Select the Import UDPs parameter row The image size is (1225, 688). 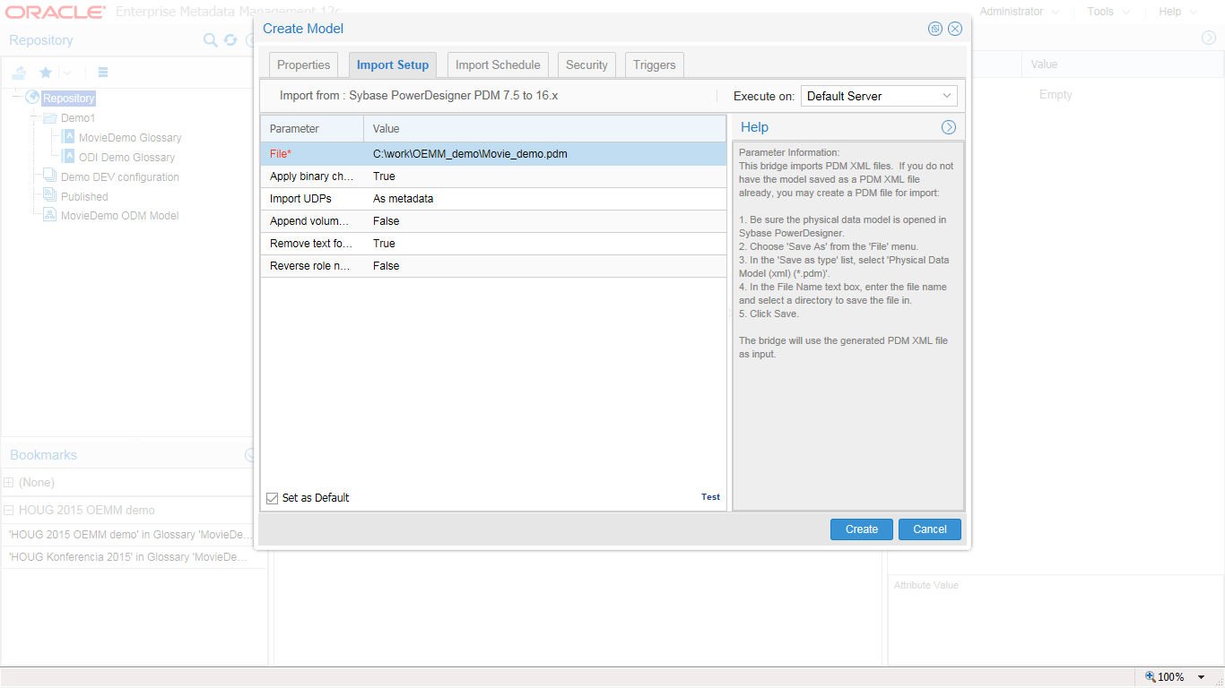coord(493,199)
